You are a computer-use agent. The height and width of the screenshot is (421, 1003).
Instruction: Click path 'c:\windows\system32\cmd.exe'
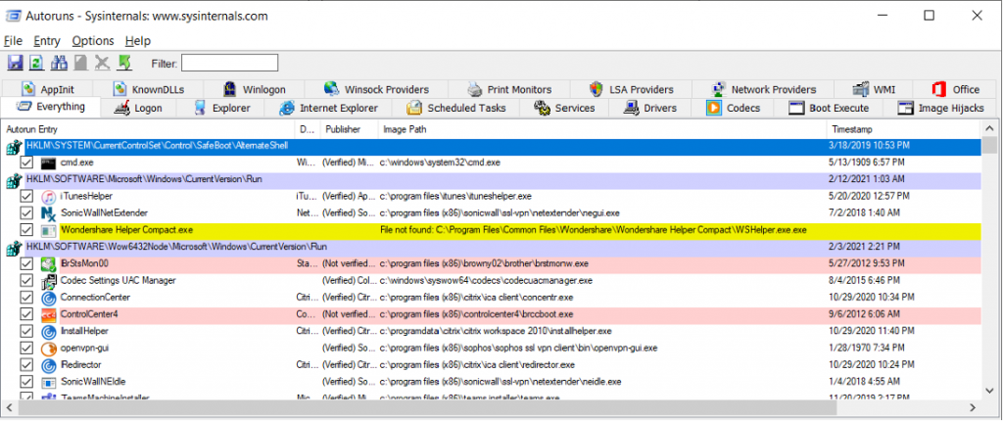tap(440, 163)
